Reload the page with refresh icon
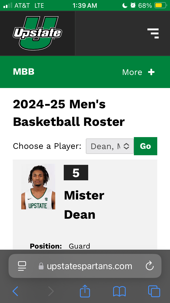This screenshot has width=170, height=303. coord(150,266)
